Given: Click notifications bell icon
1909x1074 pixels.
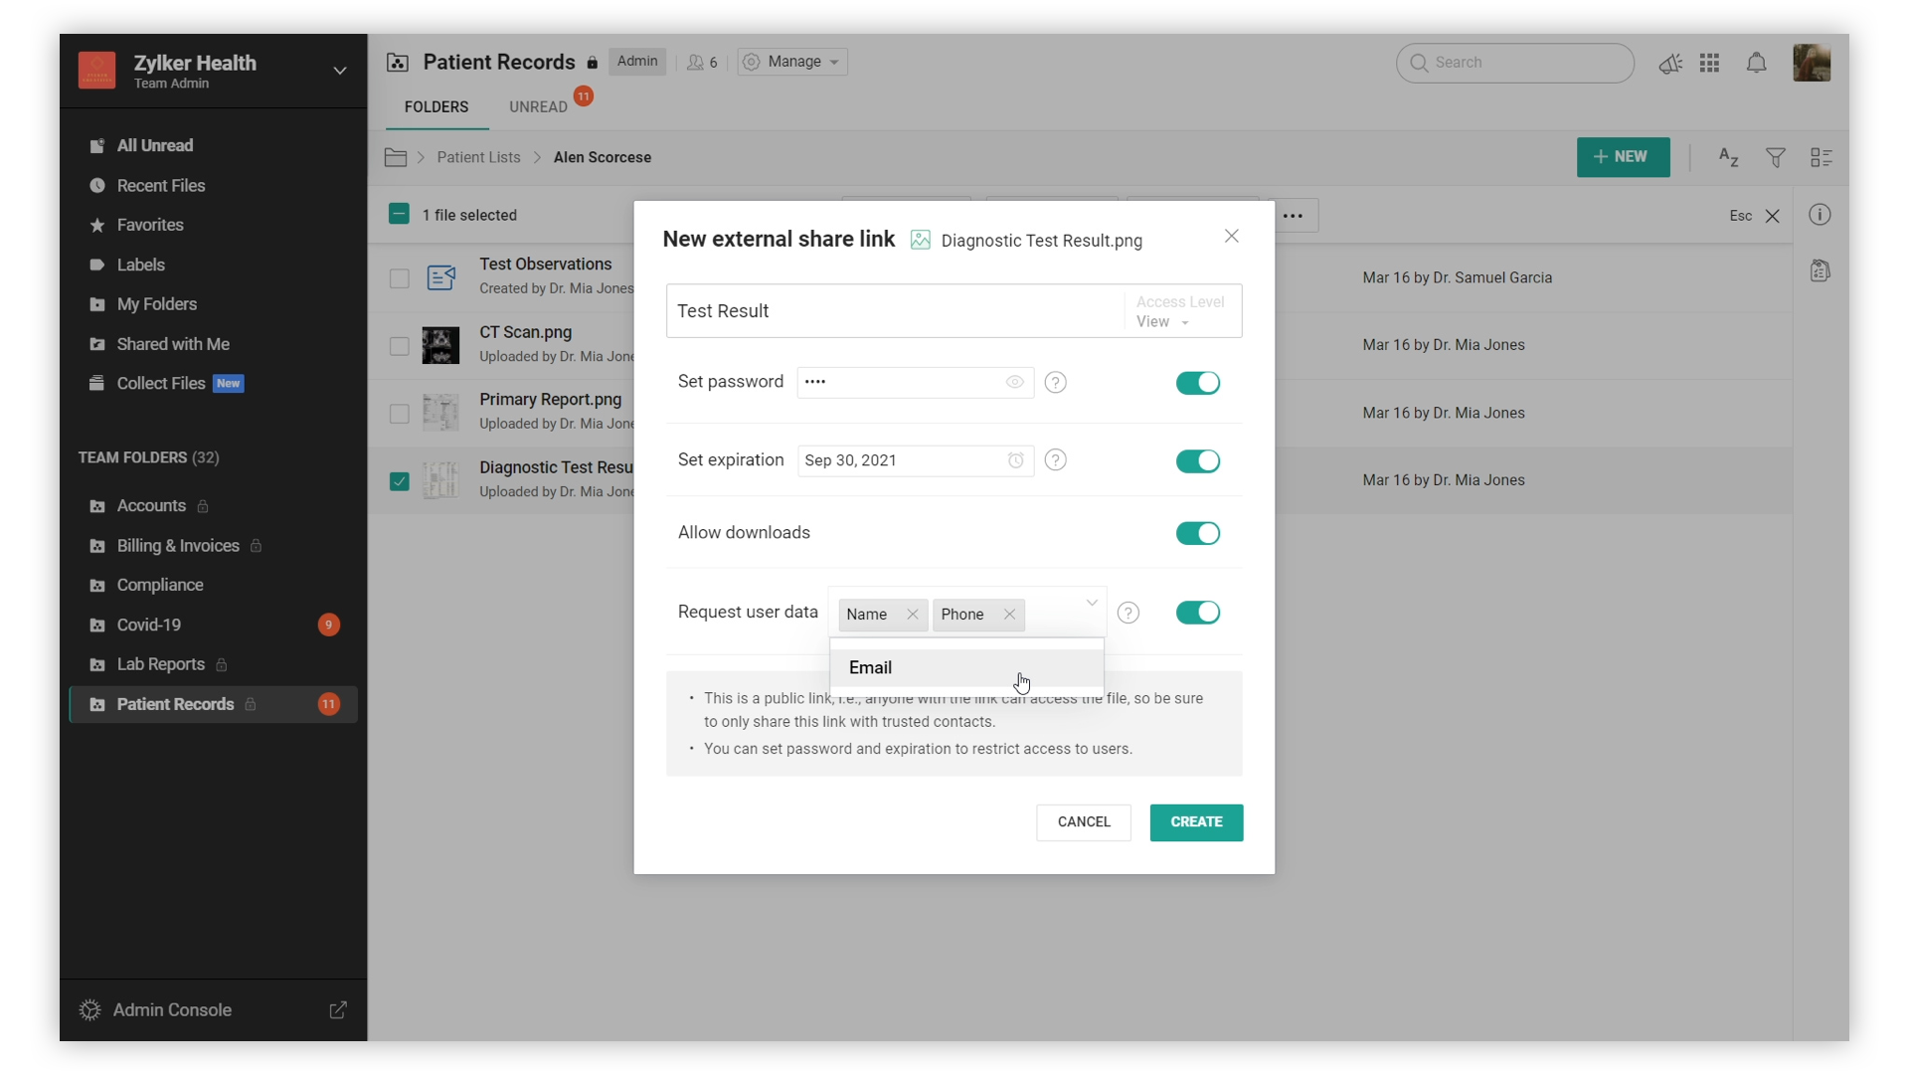Looking at the screenshot, I should (1756, 64).
